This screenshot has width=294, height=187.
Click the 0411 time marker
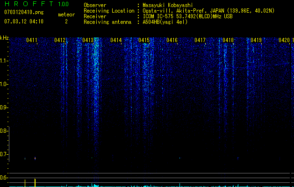pos(31,40)
